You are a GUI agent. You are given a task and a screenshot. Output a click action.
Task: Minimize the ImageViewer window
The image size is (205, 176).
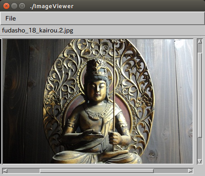tap(14, 6)
